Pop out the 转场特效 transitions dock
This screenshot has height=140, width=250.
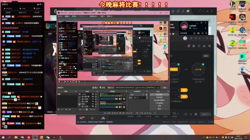(x=147, y=91)
